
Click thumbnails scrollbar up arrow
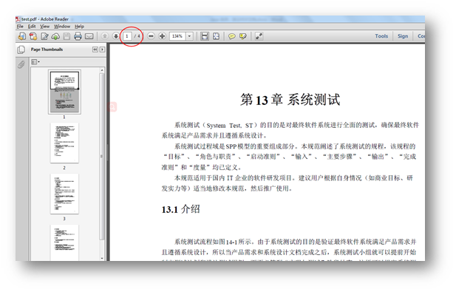[x=102, y=70]
